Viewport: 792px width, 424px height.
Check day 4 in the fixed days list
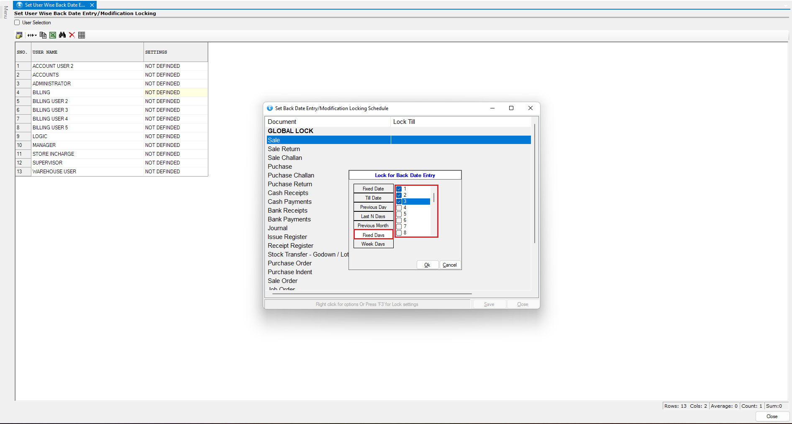click(x=399, y=208)
